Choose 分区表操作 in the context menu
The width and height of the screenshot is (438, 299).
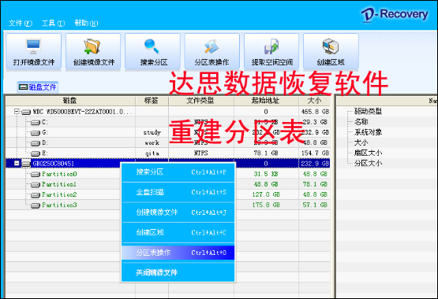point(178,253)
